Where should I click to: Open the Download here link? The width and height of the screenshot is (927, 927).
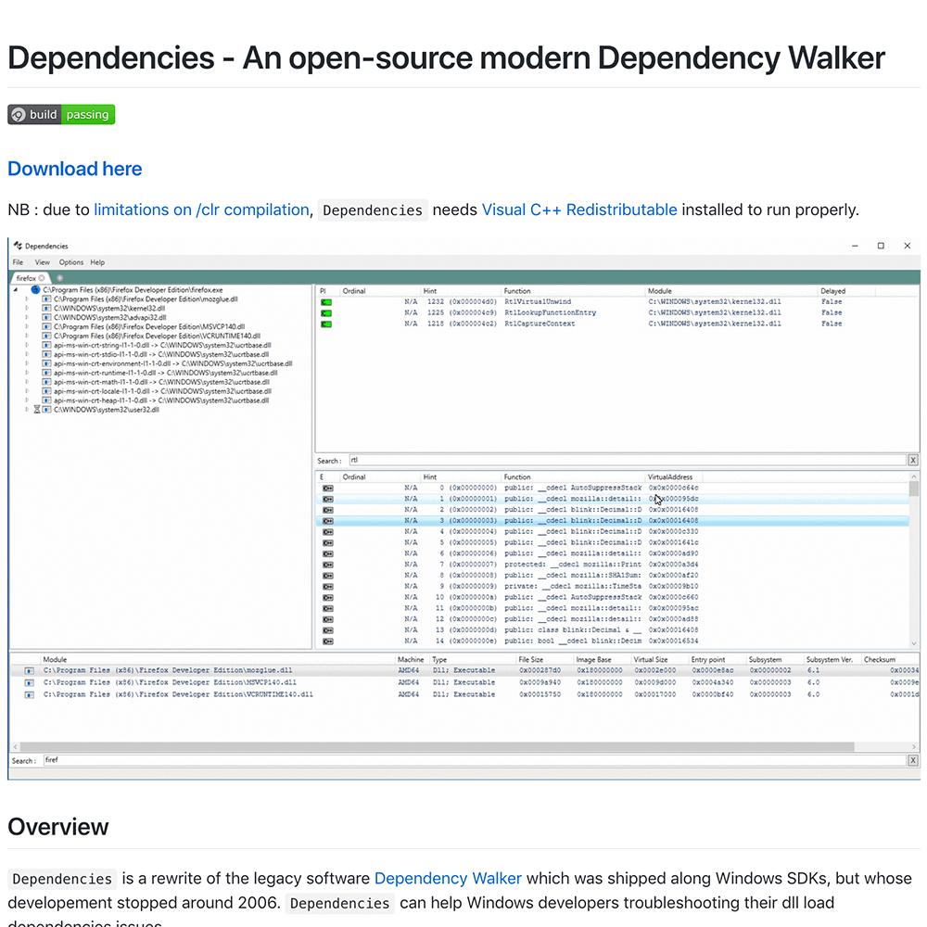point(74,169)
